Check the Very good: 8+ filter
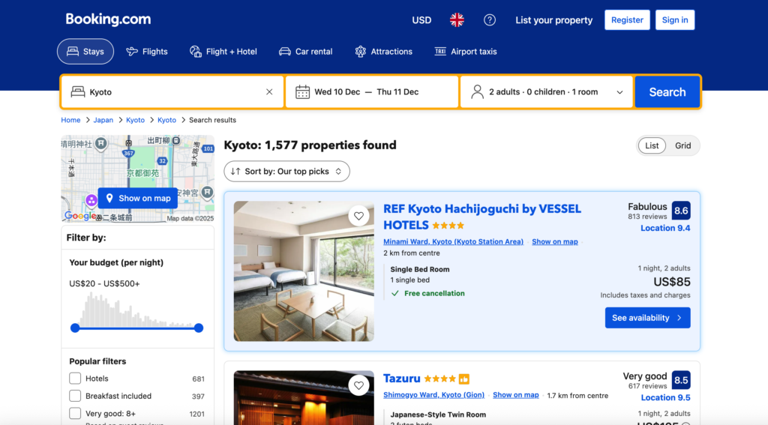This screenshot has width=768, height=425. click(x=75, y=413)
